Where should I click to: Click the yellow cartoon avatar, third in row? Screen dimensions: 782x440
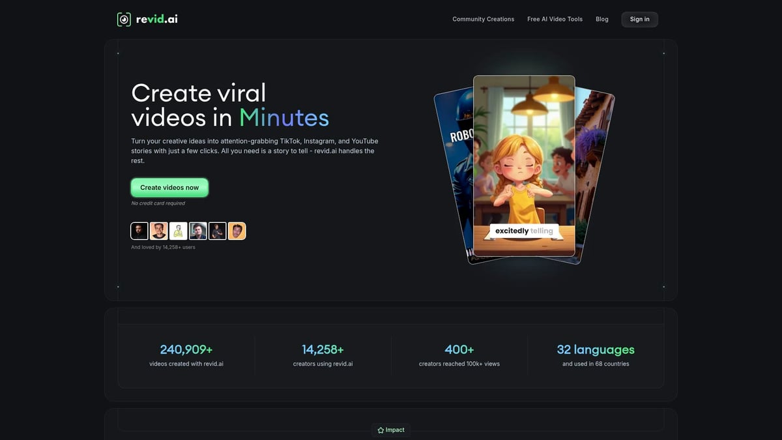178,230
